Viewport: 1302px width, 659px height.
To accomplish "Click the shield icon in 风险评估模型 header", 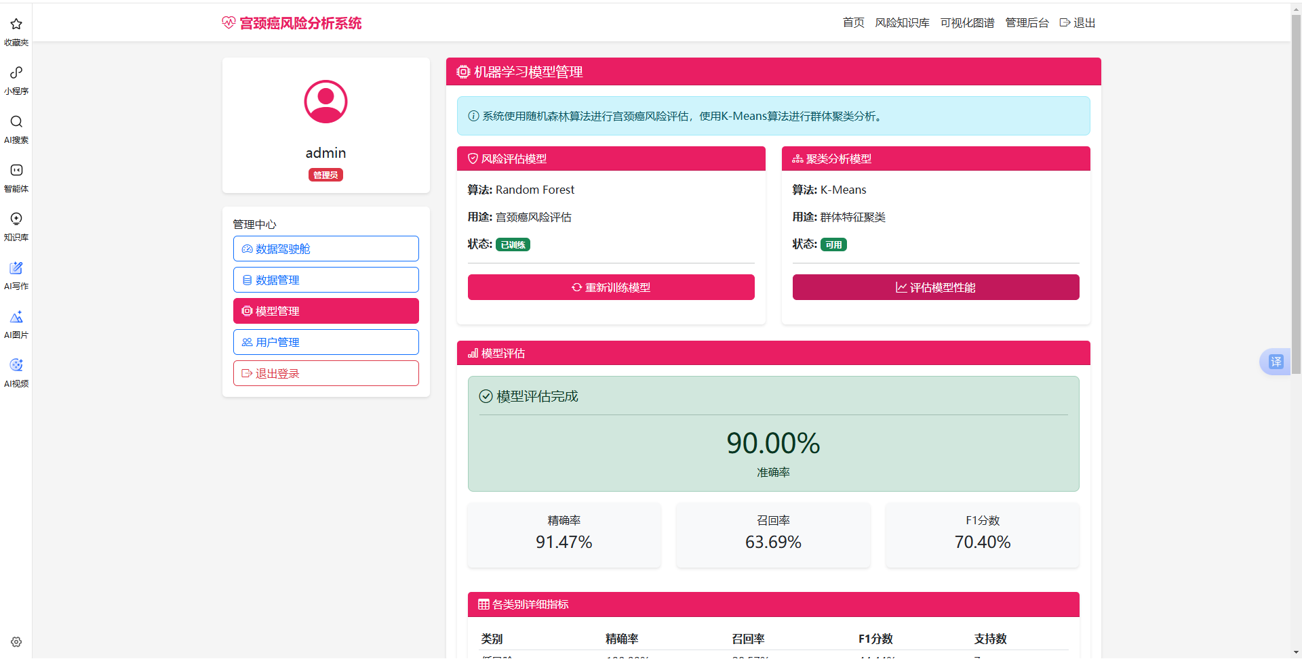I will 473,158.
